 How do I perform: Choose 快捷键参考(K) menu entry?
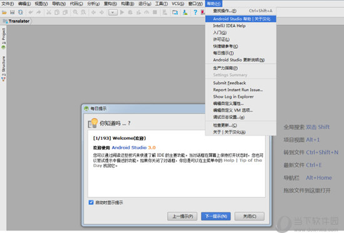[x=241, y=46]
